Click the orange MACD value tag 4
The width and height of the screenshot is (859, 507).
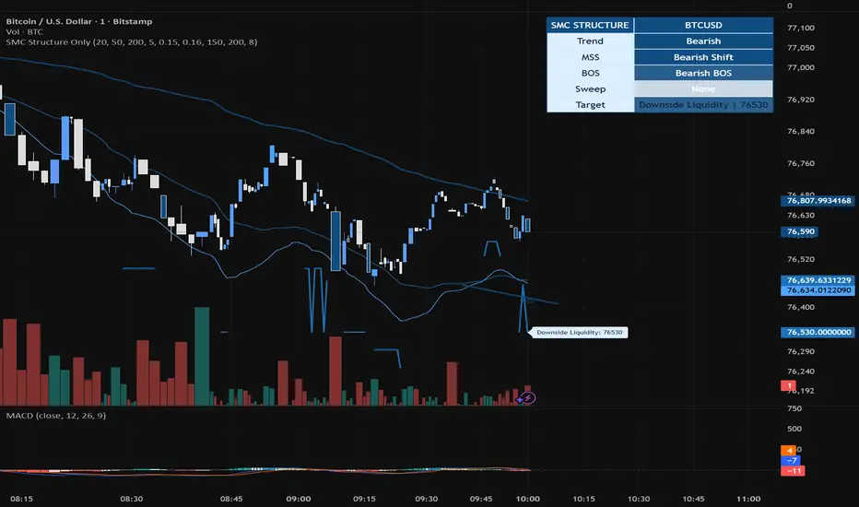(788, 451)
